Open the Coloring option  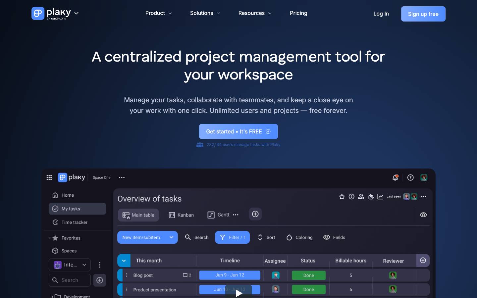[299, 237]
